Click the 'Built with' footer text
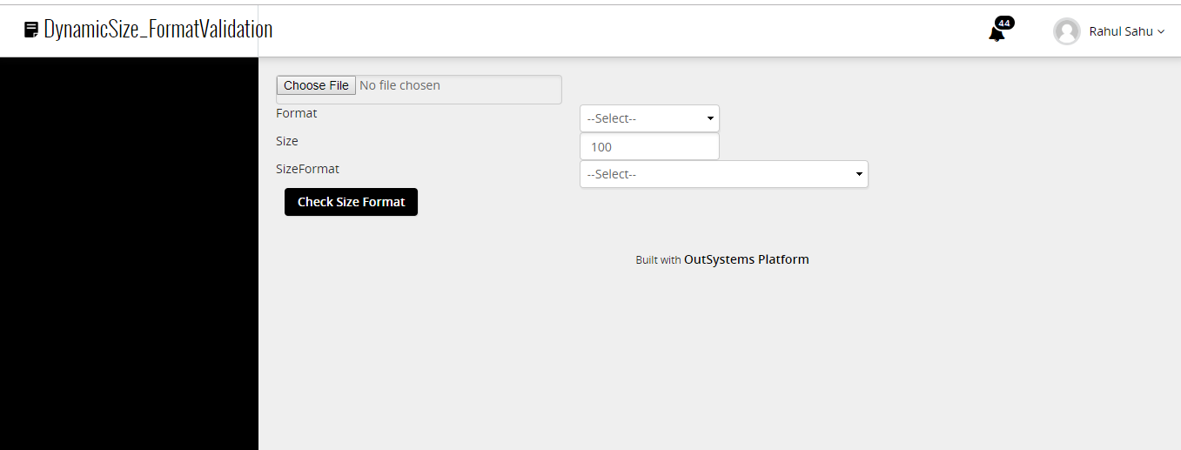The width and height of the screenshot is (1181, 450). 658,260
